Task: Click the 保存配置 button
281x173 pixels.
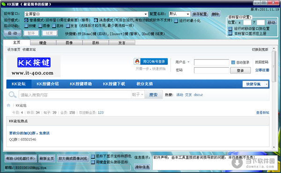Action: (x=200, y=14)
